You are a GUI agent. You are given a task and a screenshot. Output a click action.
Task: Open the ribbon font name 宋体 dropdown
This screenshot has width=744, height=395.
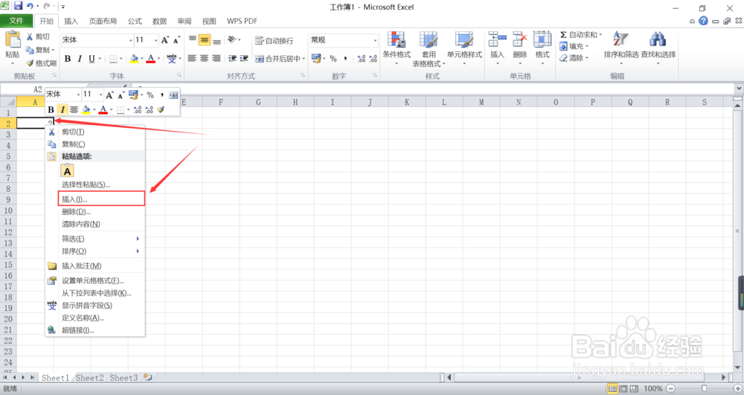(130, 40)
